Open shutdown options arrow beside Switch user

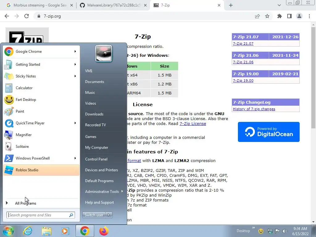(x=109, y=215)
